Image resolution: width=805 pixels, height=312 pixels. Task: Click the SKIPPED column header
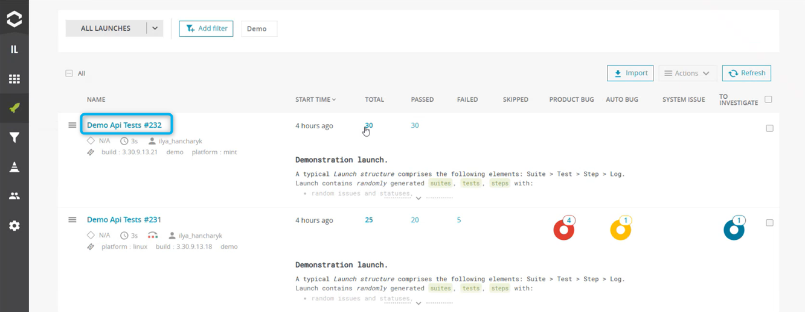click(x=516, y=99)
